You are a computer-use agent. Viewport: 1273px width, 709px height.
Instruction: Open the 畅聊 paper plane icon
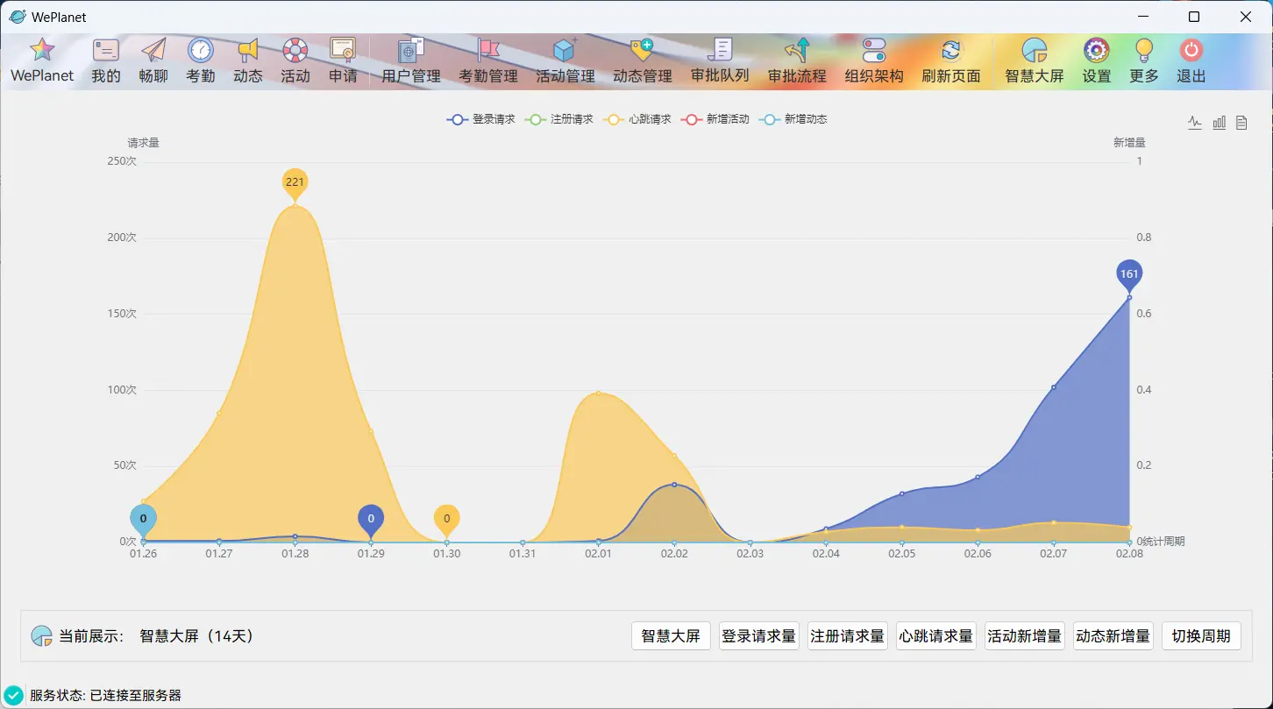tap(153, 50)
